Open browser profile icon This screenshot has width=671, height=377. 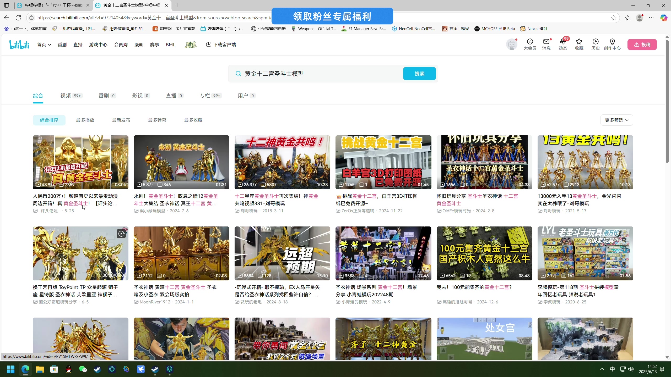click(x=640, y=18)
